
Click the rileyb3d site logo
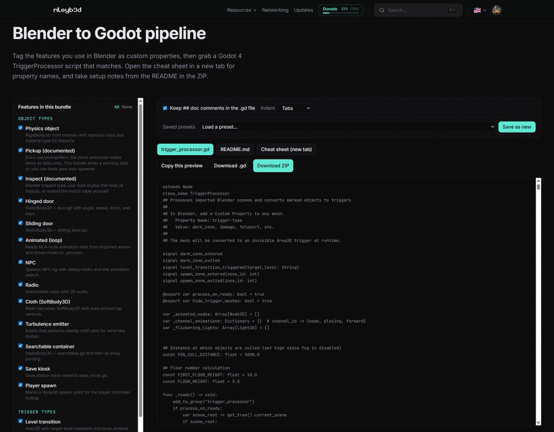click(67, 10)
